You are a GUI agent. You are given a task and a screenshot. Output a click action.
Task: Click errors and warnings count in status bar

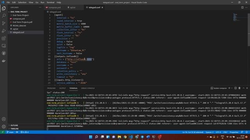(25, 132)
